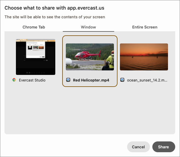Pick the ocean sunset video thumbnail
Image resolution: width=180 pixels, height=157 pixels.
point(144,57)
